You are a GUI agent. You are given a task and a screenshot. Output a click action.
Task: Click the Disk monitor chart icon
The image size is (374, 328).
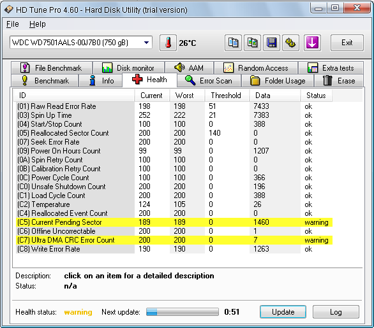click(107, 68)
